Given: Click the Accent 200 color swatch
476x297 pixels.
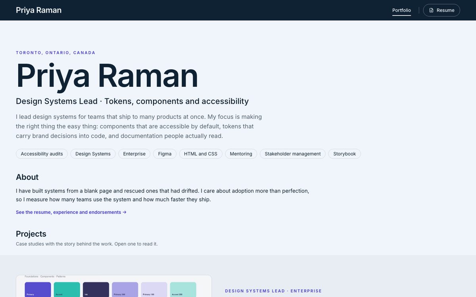Looking at the screenshot, I should pos(183,289).
